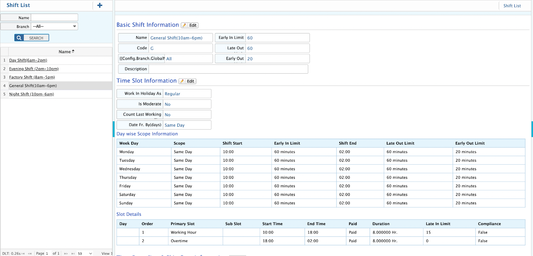Open Night Shift (10pm-6am) link
533x256 pixels.
click(31, 94)
